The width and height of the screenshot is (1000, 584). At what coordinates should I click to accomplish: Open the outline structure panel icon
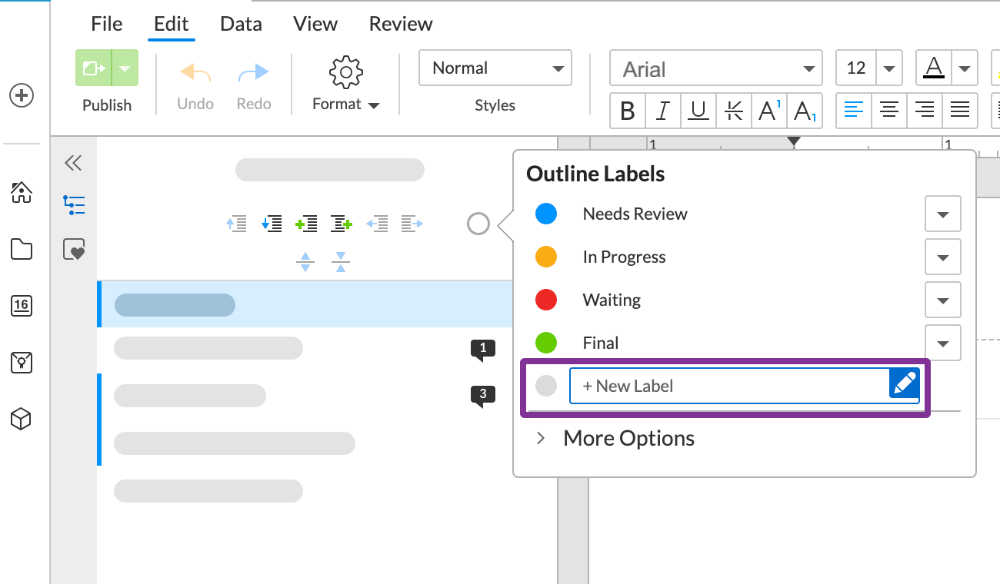pos(74,205)
